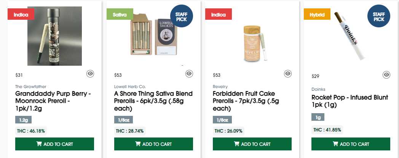Image resolution: width=399 pixels, height=158 pixels.
Task: Add Rocket Pop Infused Blunt to cart
Action: point(351,144)
